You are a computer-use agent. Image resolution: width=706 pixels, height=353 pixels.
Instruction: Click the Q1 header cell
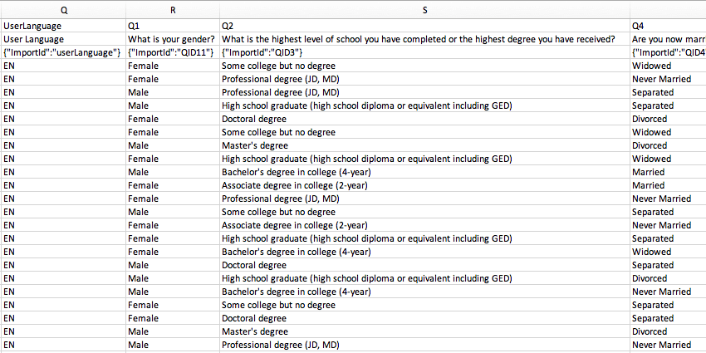pyautogui.click(x=173, y=26)
